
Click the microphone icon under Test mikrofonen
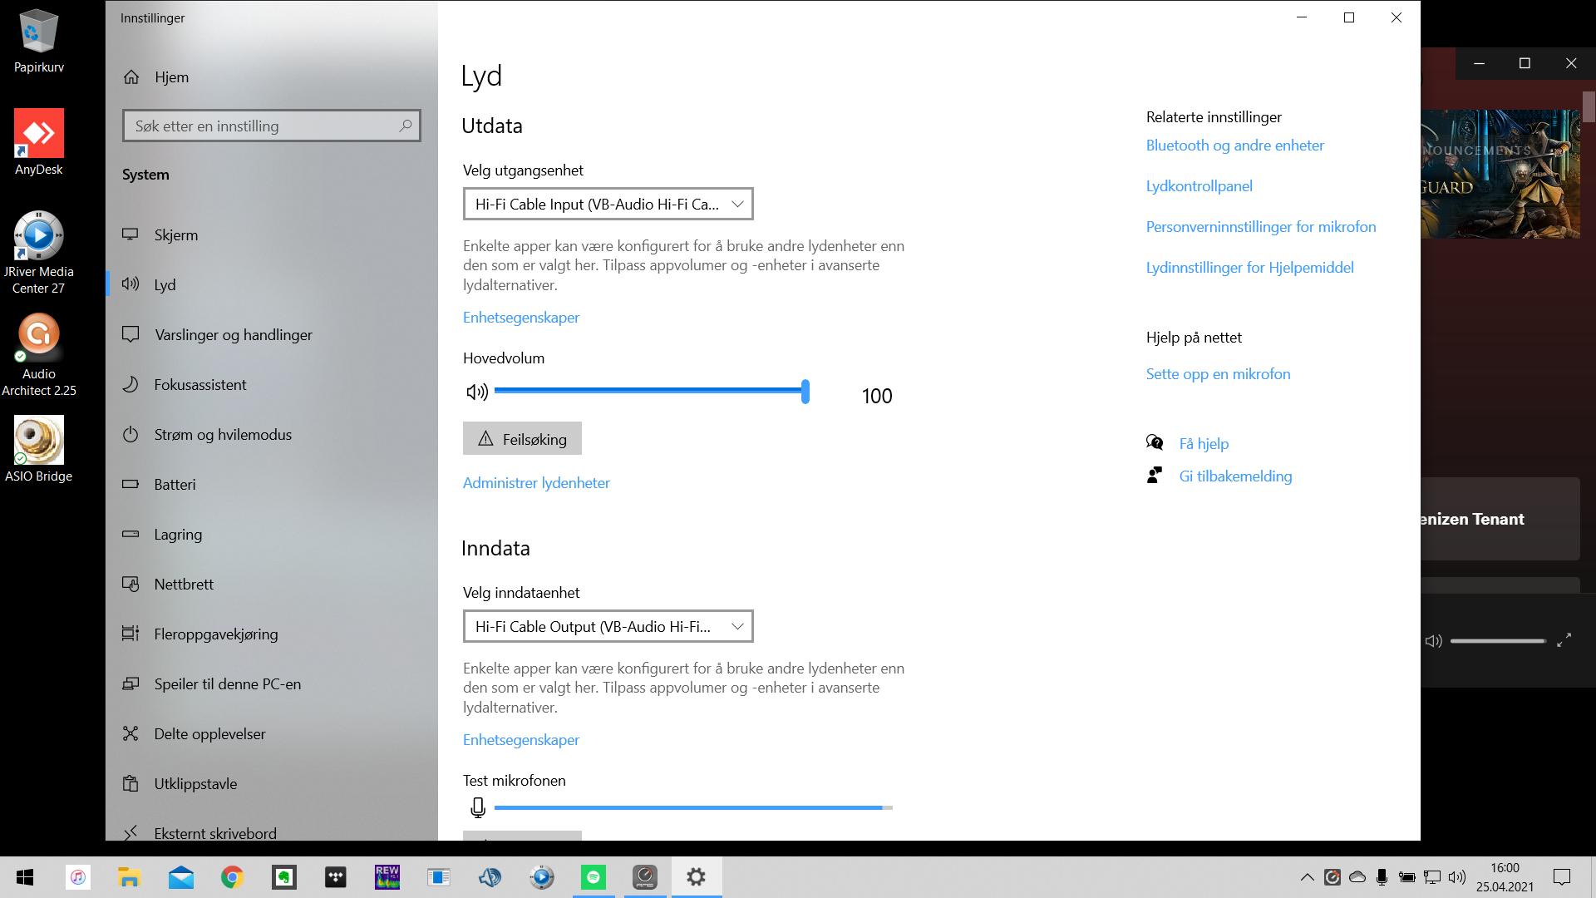click(478, 807)
